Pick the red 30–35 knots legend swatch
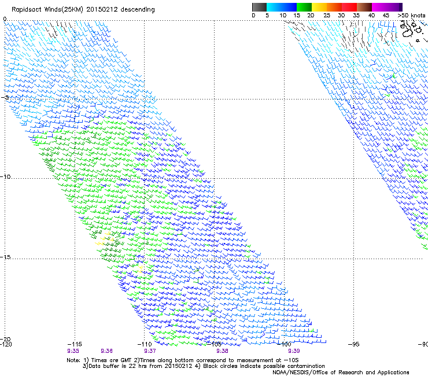 click(349, 7)
